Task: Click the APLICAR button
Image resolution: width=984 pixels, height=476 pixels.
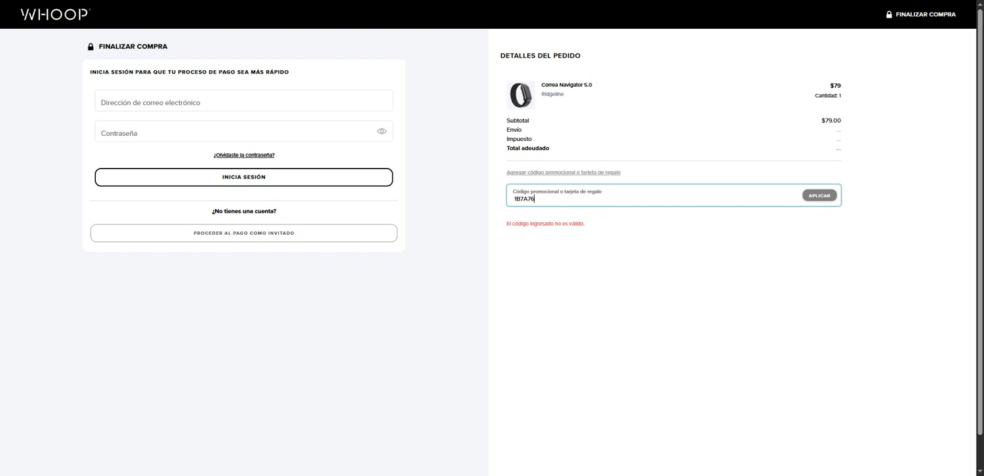Action: tap(819, 195)
